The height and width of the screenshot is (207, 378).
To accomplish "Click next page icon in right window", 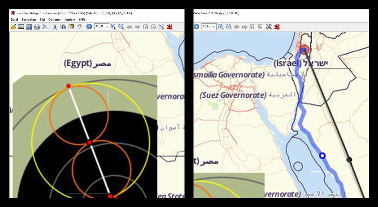I will pyautogui.click(x=261, y=27).
